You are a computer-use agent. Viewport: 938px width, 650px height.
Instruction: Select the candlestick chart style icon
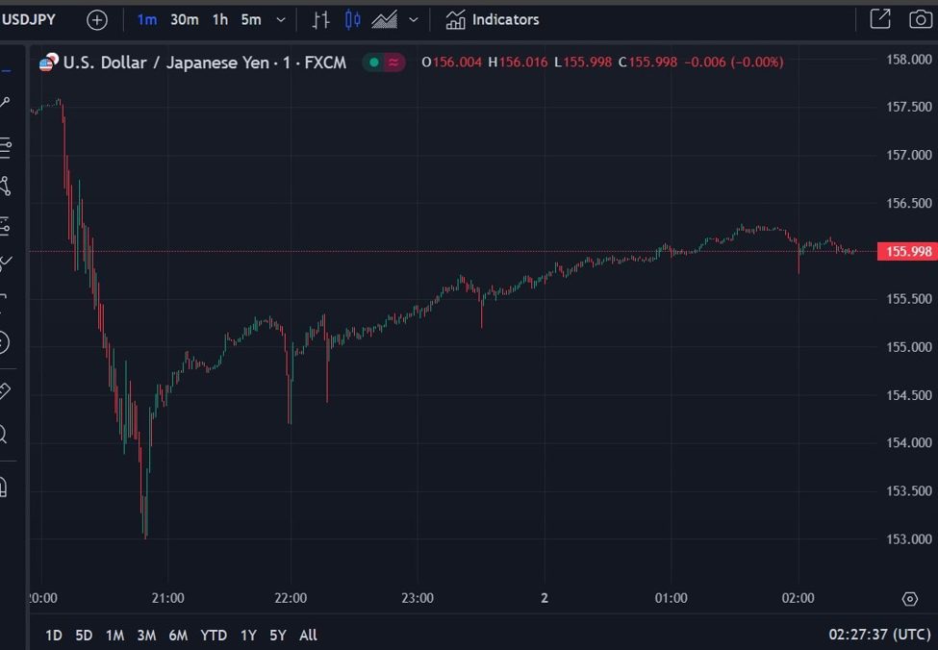pyautogui.click(x=353, y=19)
